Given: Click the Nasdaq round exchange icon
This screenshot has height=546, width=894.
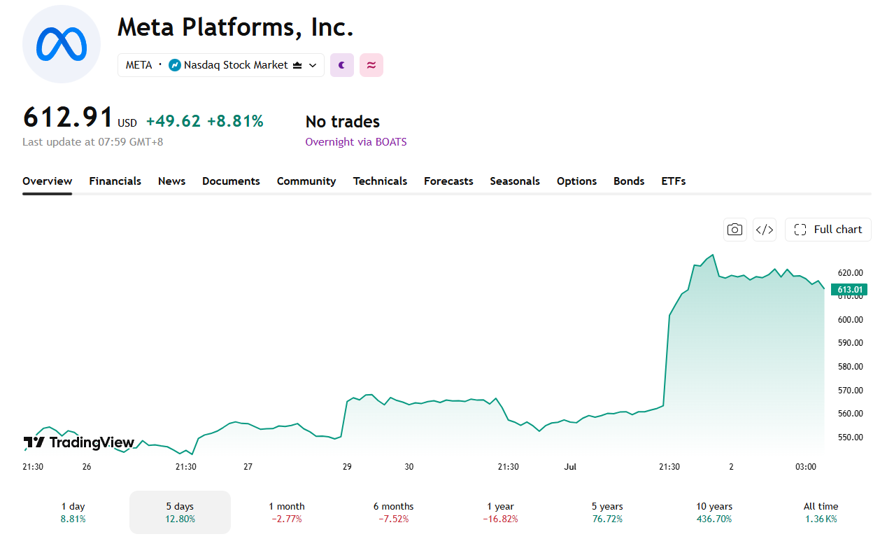Looking at the screenshot, I should click(175, 65).
